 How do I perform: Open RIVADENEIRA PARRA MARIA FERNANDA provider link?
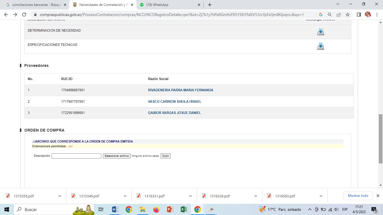pos(181,90)
